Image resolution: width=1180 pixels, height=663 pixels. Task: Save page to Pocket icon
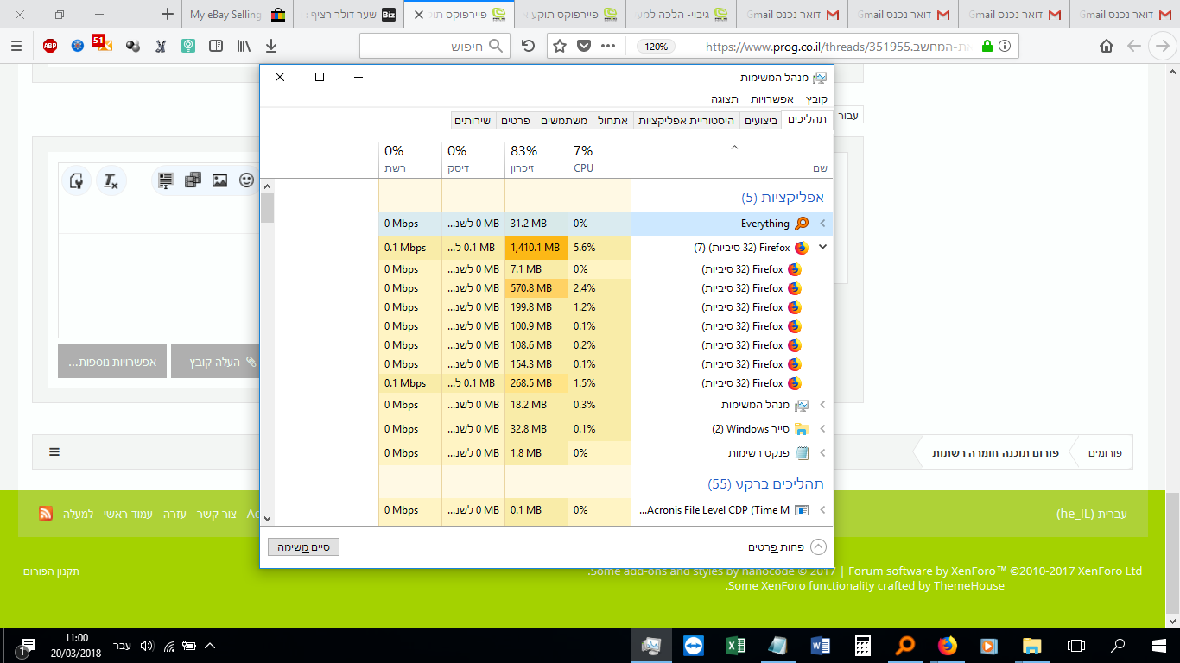pyautogui.click(x=583, y=46)
